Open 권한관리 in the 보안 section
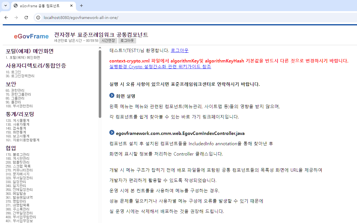Screen dimensions: 357x223 [18, 90]
